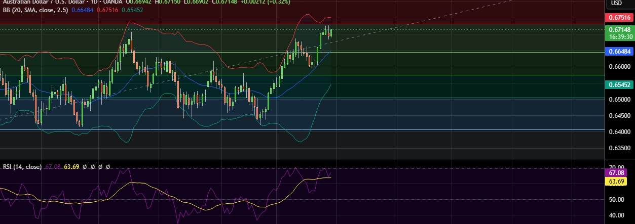Click the teal 0.65452 price scale label
Screen dimensions: 635x224
pyautogui.click(x=620, y=85)
